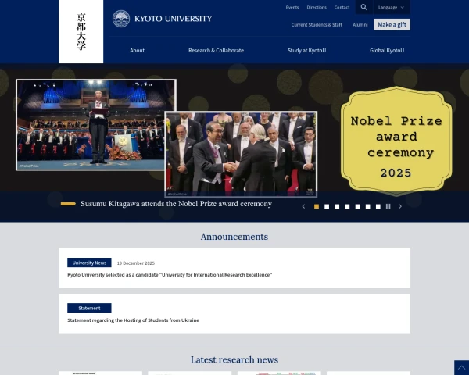Select third slide indicator dot
This screenshot has height=375, width=469.
[337, 206]
